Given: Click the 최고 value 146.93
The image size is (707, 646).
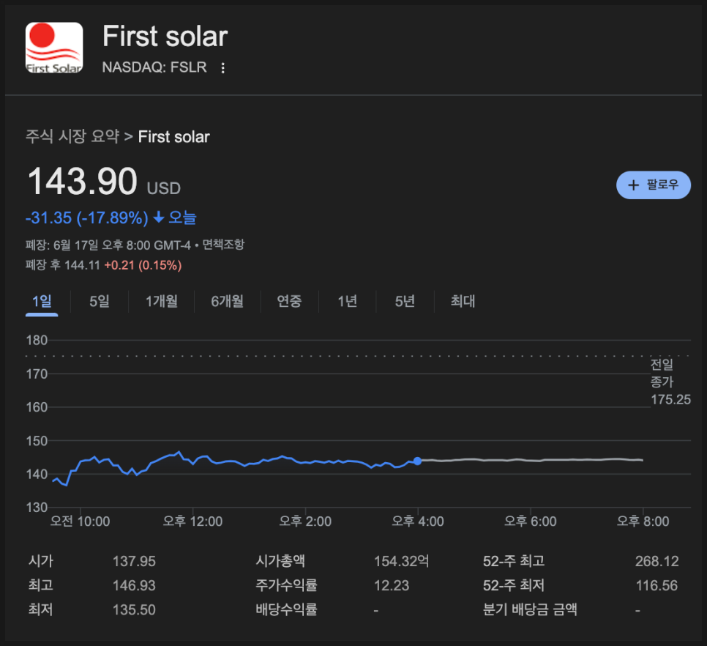Looking at the screenshot, I should (134, 585).
